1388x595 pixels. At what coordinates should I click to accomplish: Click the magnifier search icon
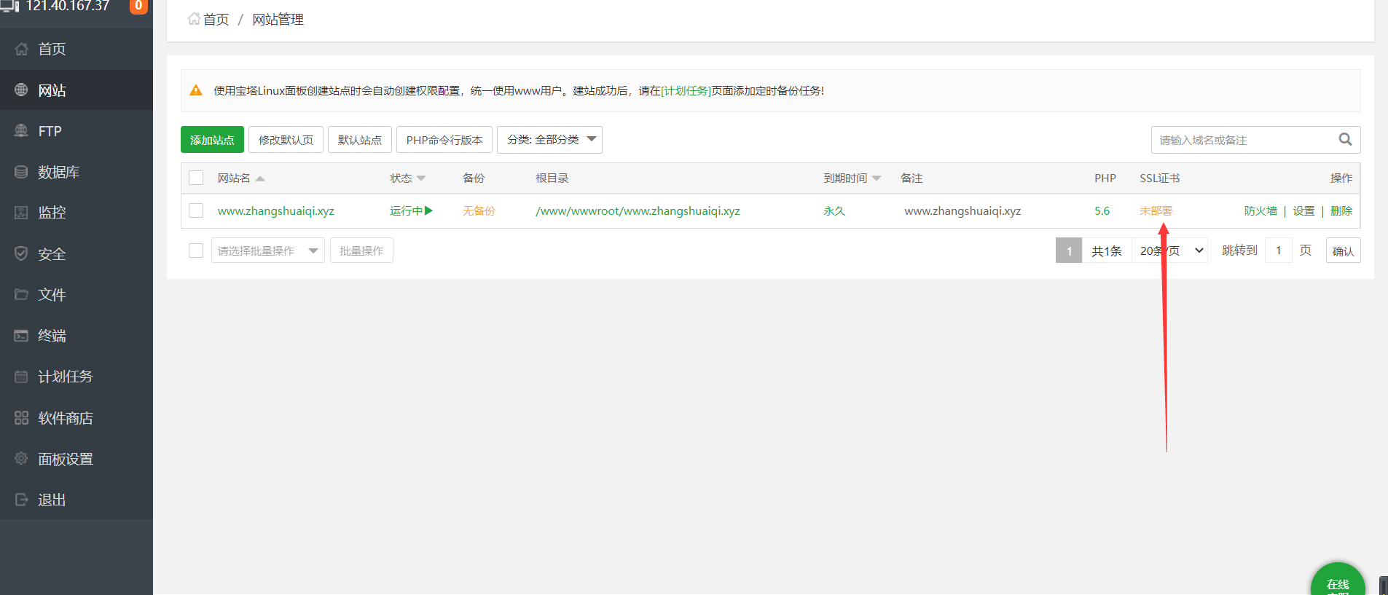tap(1345, 139)
